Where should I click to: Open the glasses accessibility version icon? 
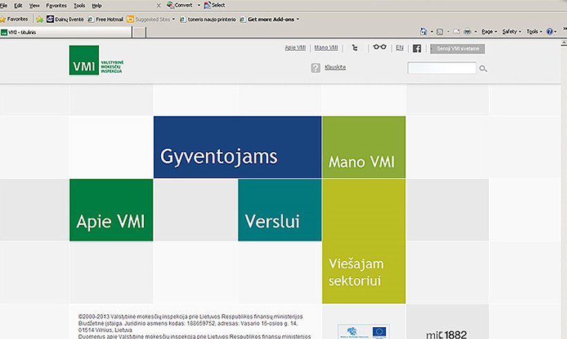coord(380,47)
